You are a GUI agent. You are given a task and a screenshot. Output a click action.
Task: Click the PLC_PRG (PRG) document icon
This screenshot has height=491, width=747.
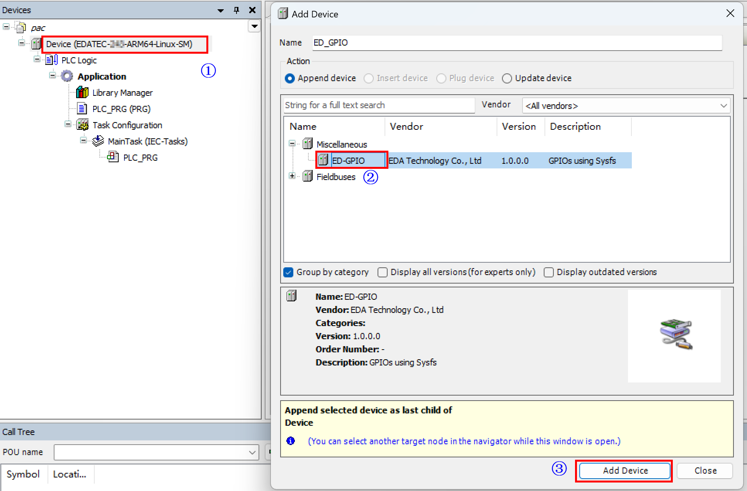click(82, 109)
